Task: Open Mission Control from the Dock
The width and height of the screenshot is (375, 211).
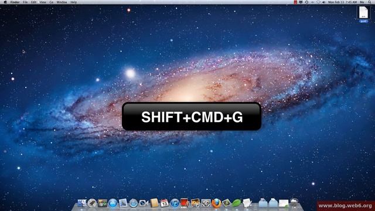Action: (103, 203)
